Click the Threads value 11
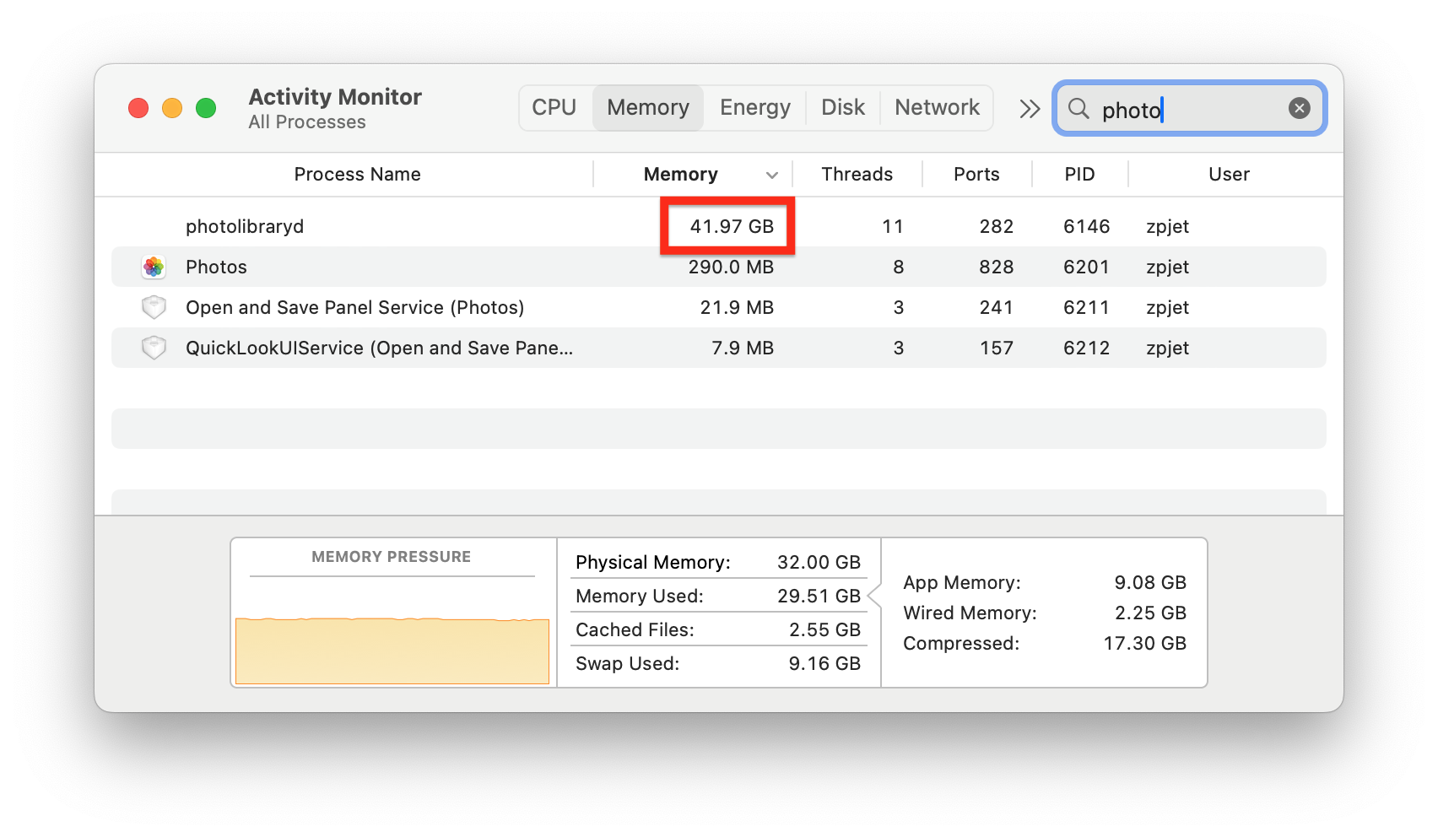1438x837 pixels. [893, 226]
